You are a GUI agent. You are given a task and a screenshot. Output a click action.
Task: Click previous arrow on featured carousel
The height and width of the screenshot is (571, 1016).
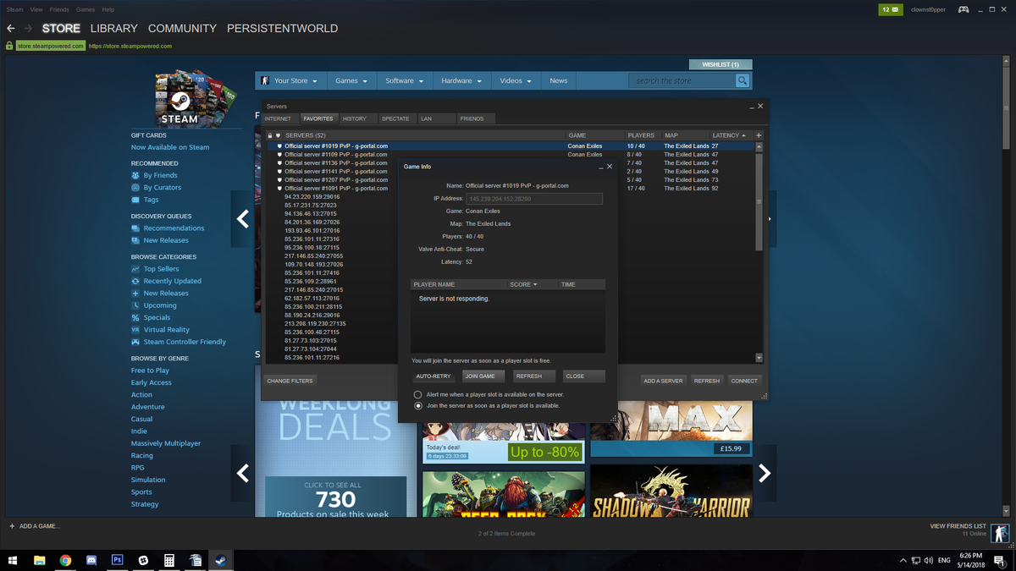pos(243,219)
